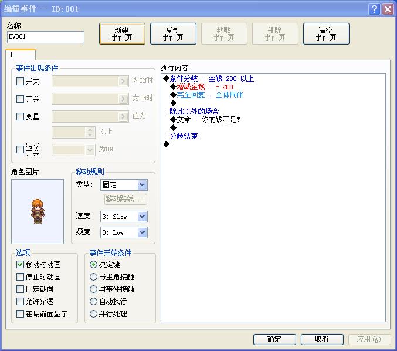Click the help question mark icon

[374, 9]
